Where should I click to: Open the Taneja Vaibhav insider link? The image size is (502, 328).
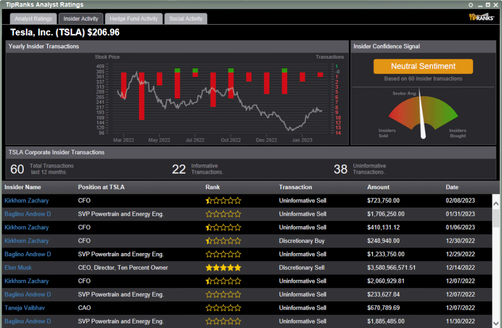pos(24,308)
